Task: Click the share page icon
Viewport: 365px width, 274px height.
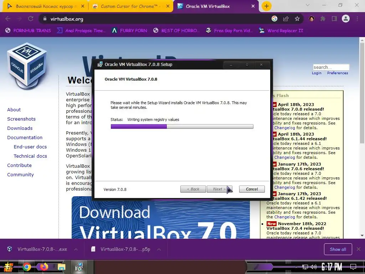Action: [x=286, y=19]
